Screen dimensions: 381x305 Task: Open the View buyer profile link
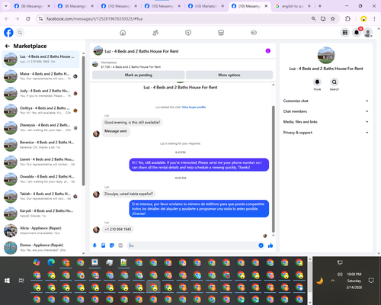[194, 107]
